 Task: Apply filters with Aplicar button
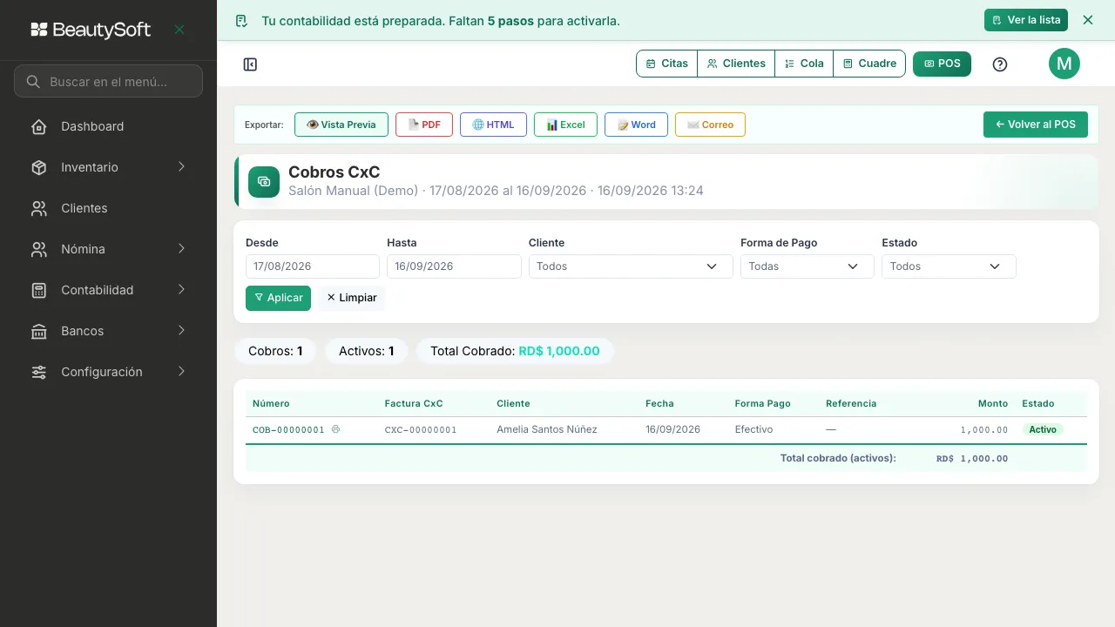pyautogui.click(x=278, y=298)
